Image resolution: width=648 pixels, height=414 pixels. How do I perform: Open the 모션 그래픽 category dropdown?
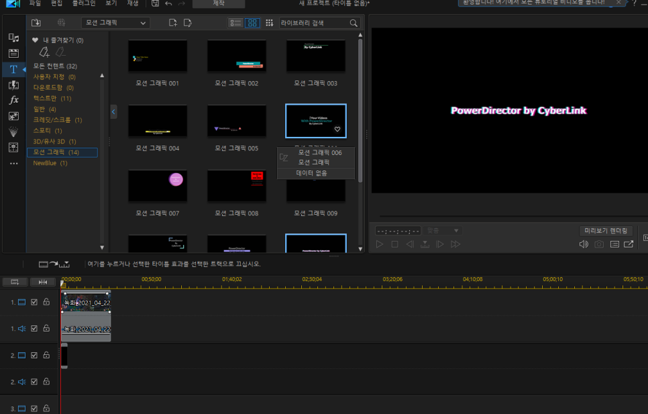point(115,23)
